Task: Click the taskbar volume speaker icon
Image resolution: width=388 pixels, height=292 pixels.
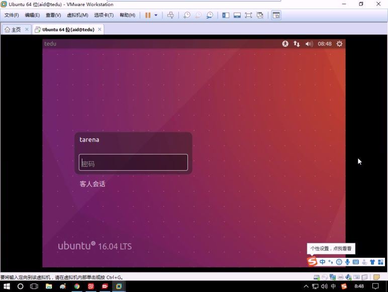Action: click(x=324, y=286)
